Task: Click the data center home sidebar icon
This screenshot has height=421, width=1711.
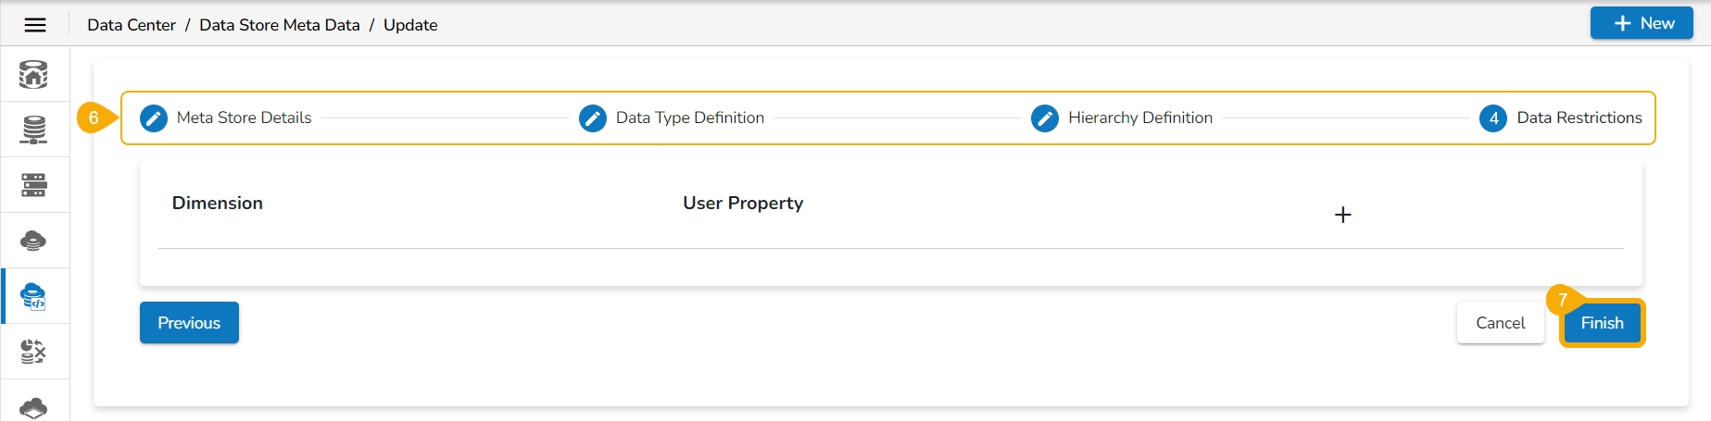Action: [x=33, y=74]
